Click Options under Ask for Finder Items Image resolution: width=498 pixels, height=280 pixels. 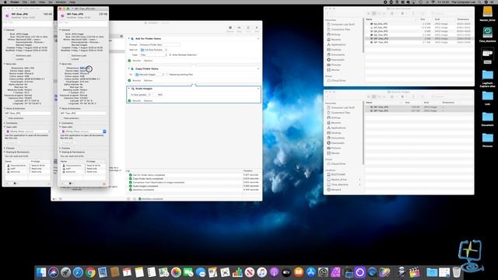tap(149, 61)
